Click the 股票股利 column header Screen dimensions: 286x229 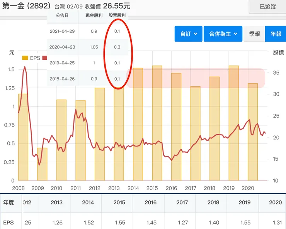(x=117, y=15)
